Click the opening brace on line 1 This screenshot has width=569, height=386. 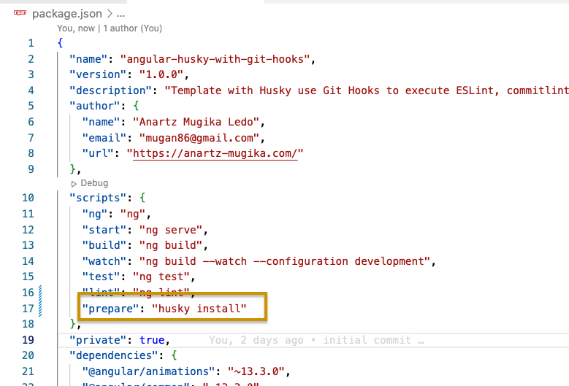(x=60, y=43)
